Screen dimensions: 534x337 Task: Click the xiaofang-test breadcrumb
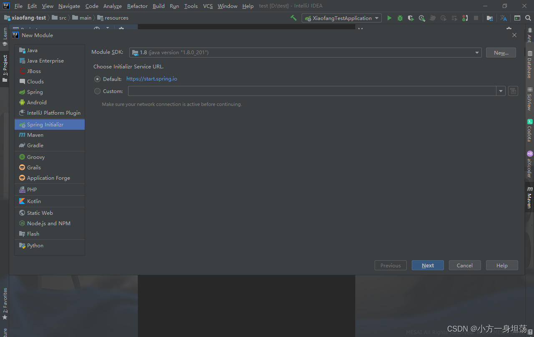click(x=25, y=18)
